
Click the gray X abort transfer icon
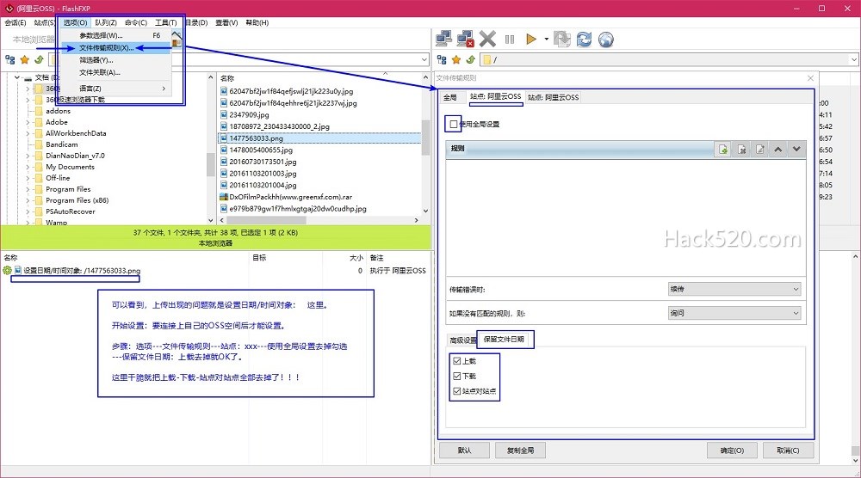[x=487, y=39]
